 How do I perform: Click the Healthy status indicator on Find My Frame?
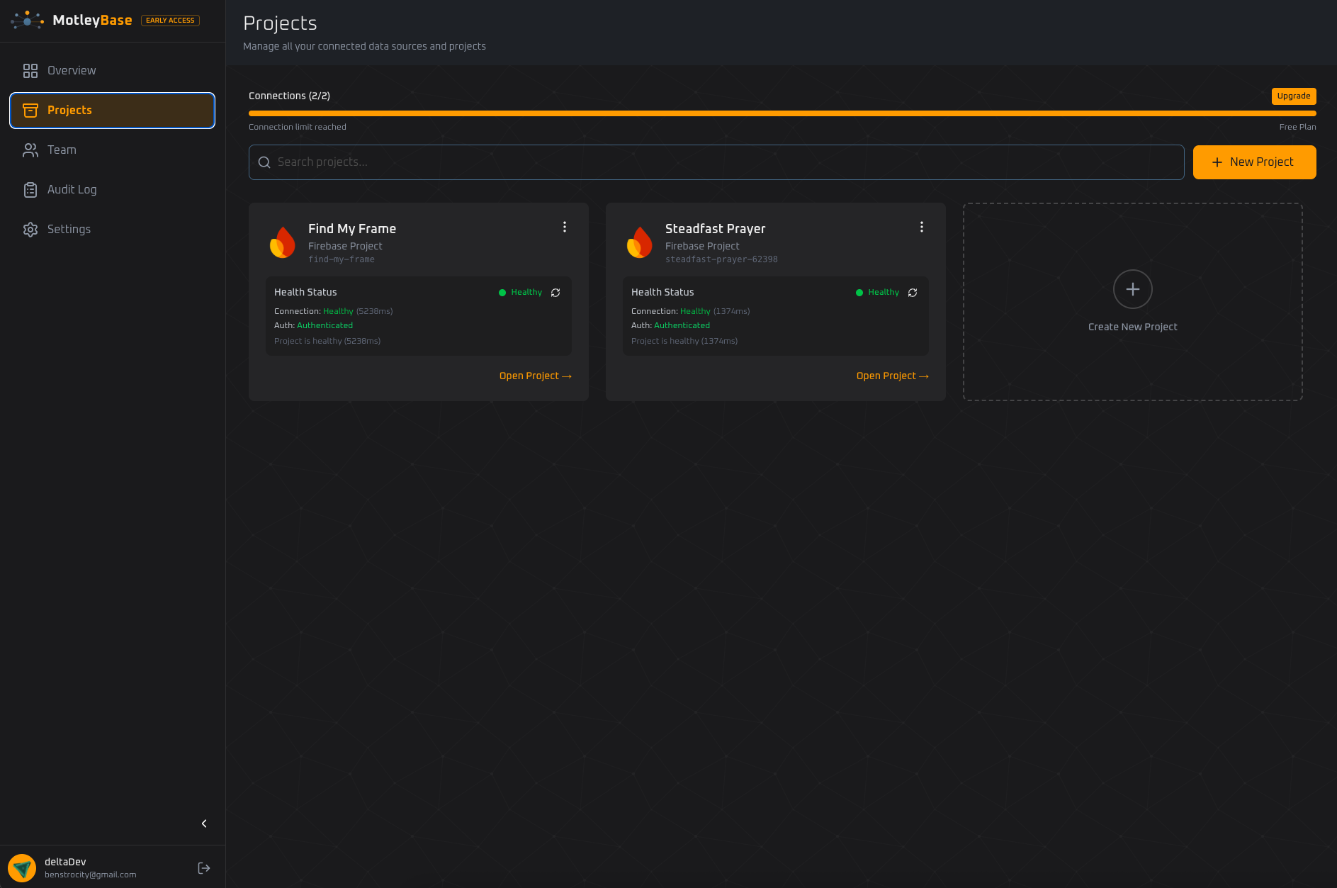521,292
